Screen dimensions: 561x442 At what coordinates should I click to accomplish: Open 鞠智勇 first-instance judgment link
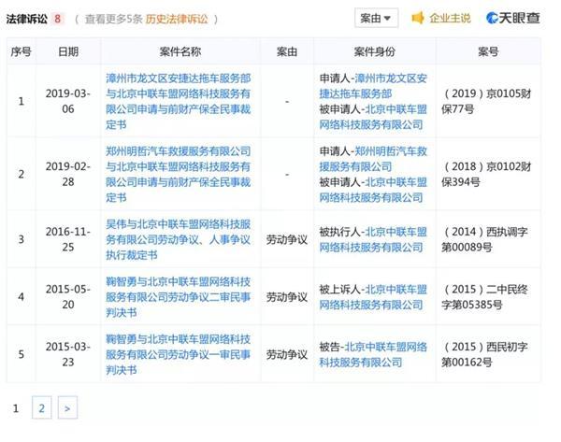179,354
